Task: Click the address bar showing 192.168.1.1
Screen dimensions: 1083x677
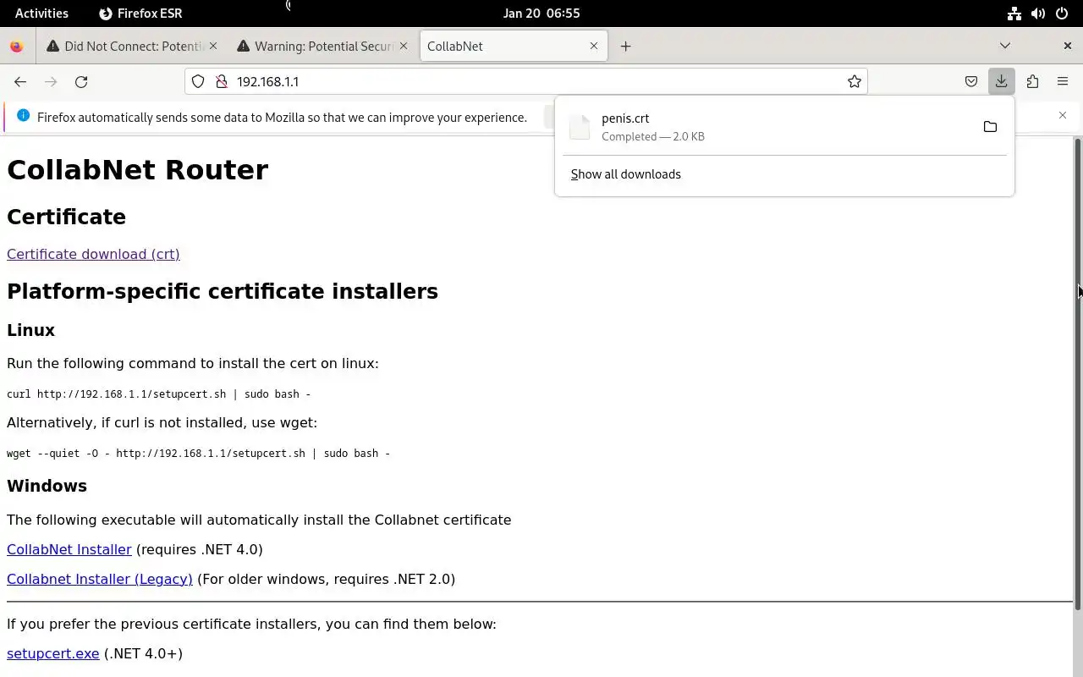Action: click(526, 81)
